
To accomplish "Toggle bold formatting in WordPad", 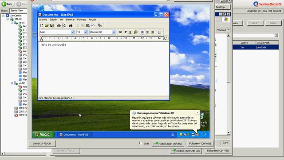I will [x=120, y=32].
